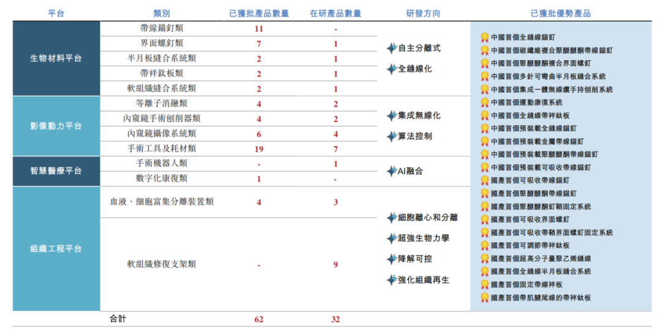Viewport: 662px width, 335px height.
Task: Click the 智慧醫療平台 platform cell
Action: point(56,171)
